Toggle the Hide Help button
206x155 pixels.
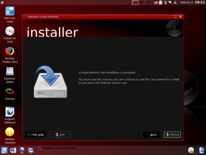coord(35,135)
